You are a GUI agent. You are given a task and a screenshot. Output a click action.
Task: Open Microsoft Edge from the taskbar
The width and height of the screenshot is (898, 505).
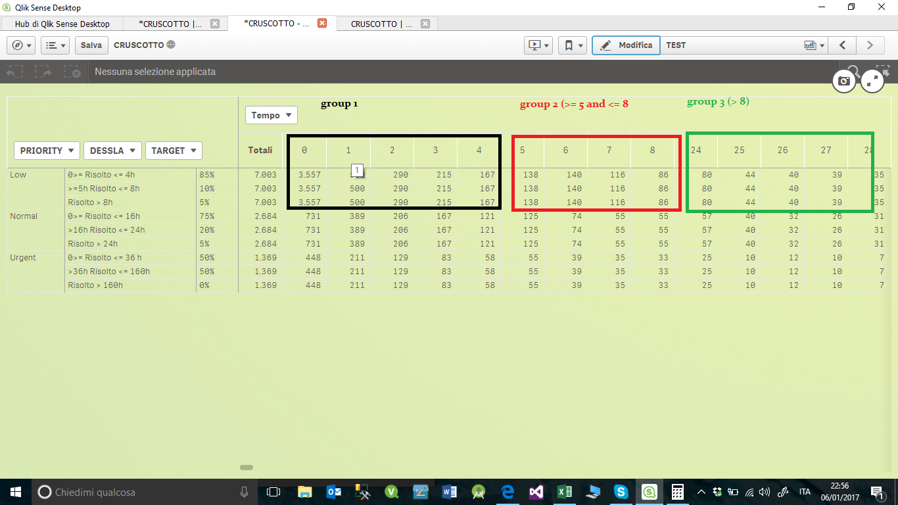508,492
